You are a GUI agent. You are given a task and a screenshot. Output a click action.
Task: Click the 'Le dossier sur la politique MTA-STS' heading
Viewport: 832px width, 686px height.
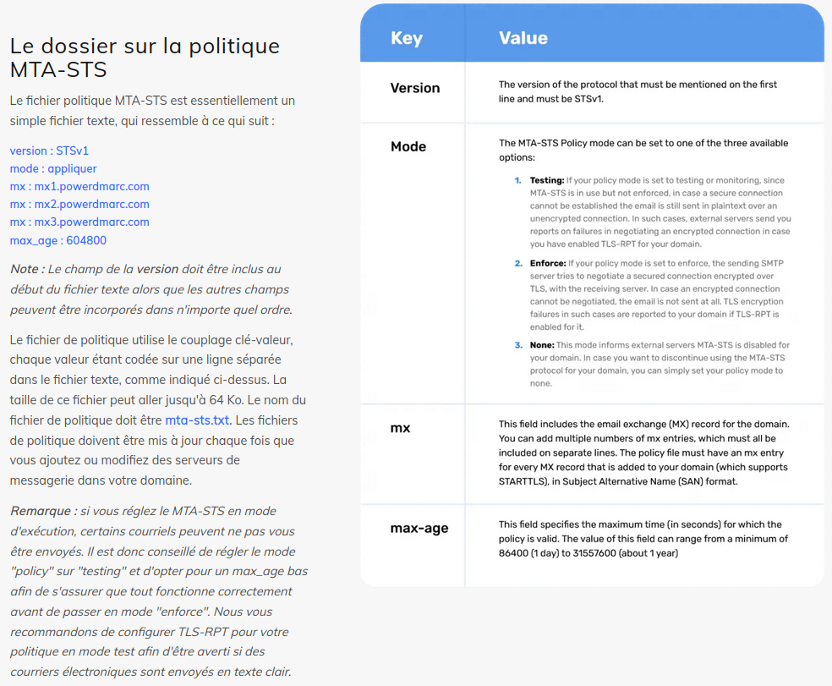(x=144, y=57)
